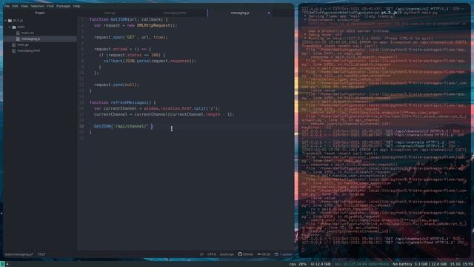Screen dimensions: 474x267
Task: Open messaging.html in the tree view
Action: coord(29,51)
